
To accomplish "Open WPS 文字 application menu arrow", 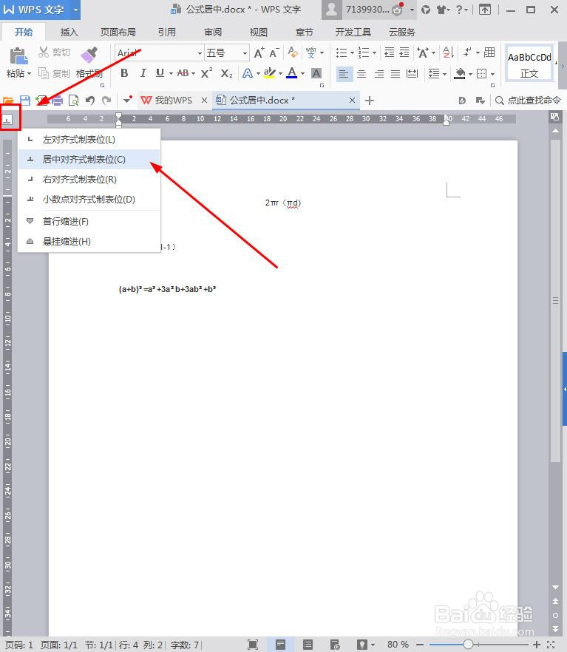I will 75,10.
